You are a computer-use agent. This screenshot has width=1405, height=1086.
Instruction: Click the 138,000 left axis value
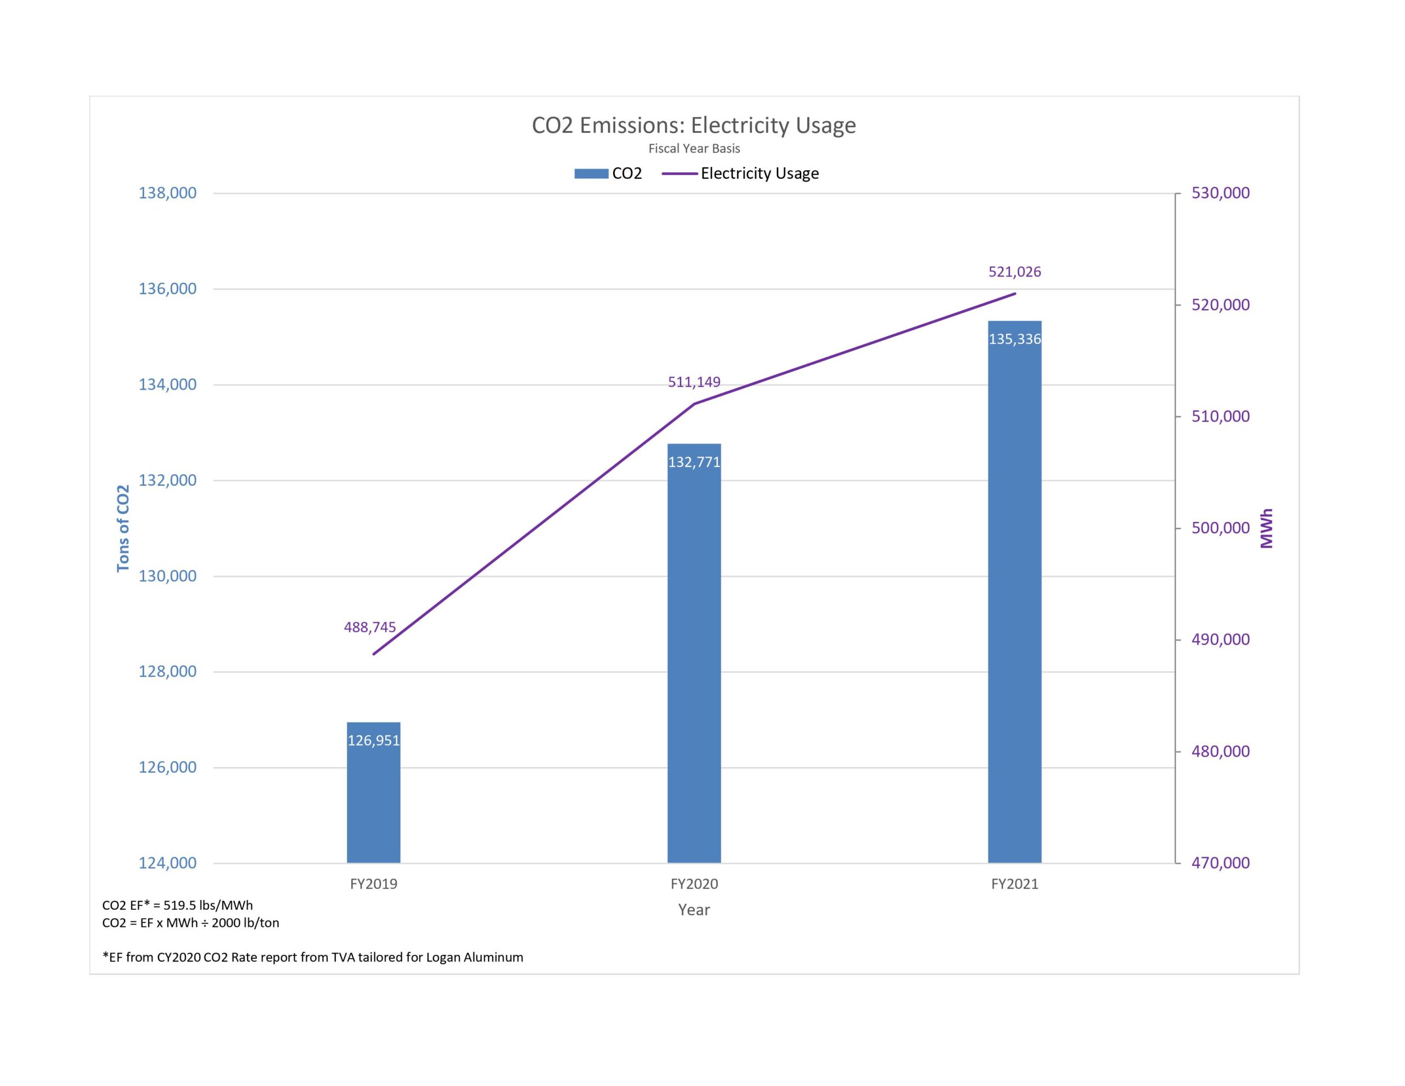point(168,193)
